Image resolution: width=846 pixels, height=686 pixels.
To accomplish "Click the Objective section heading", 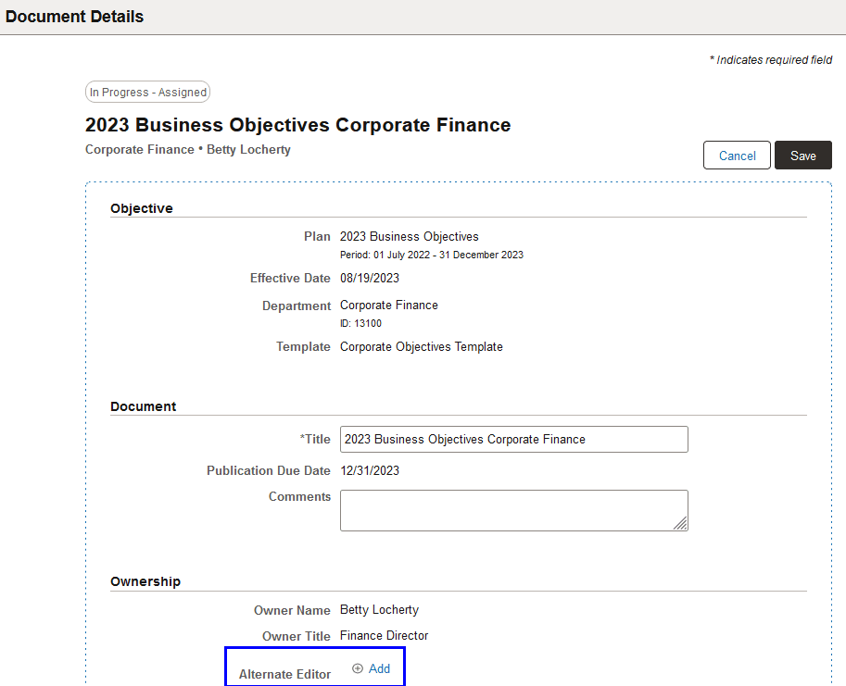I will [x=139, y=208].
